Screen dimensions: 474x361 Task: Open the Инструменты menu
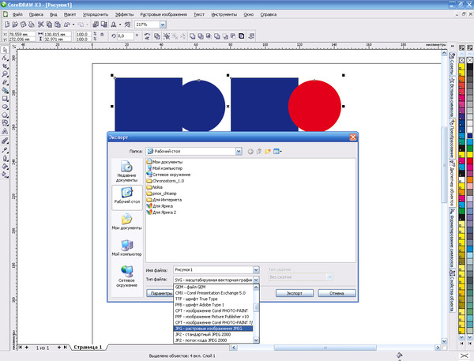224,14
